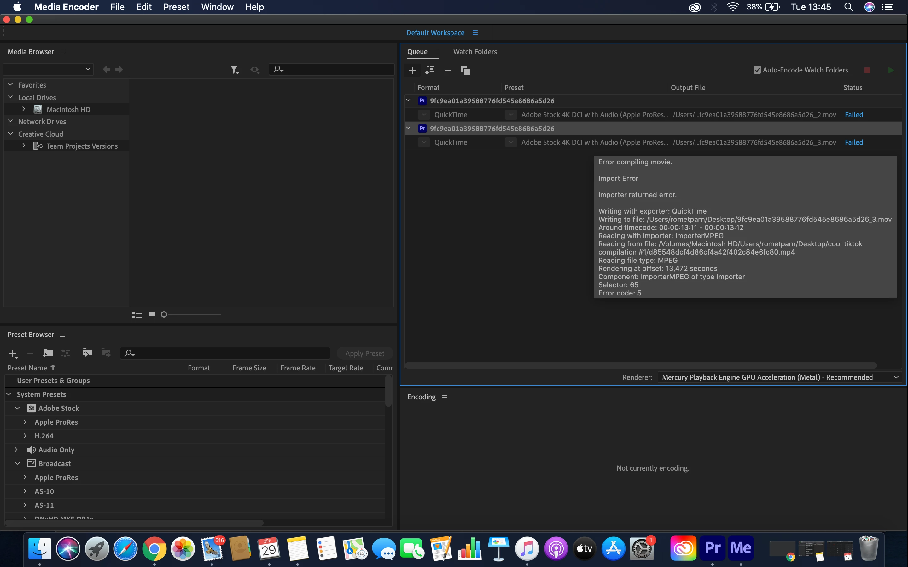
Task: Add source to the Queue
Action: pyautogui.click(x=412, y=70)
